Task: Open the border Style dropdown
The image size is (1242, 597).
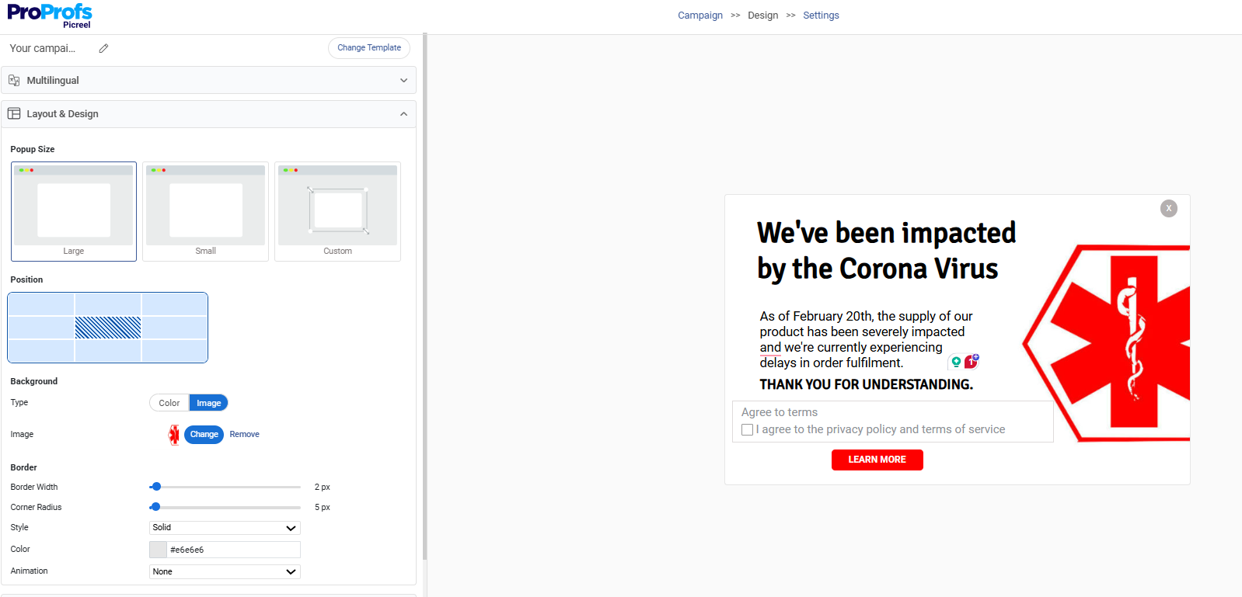Action: click(224, 527)
